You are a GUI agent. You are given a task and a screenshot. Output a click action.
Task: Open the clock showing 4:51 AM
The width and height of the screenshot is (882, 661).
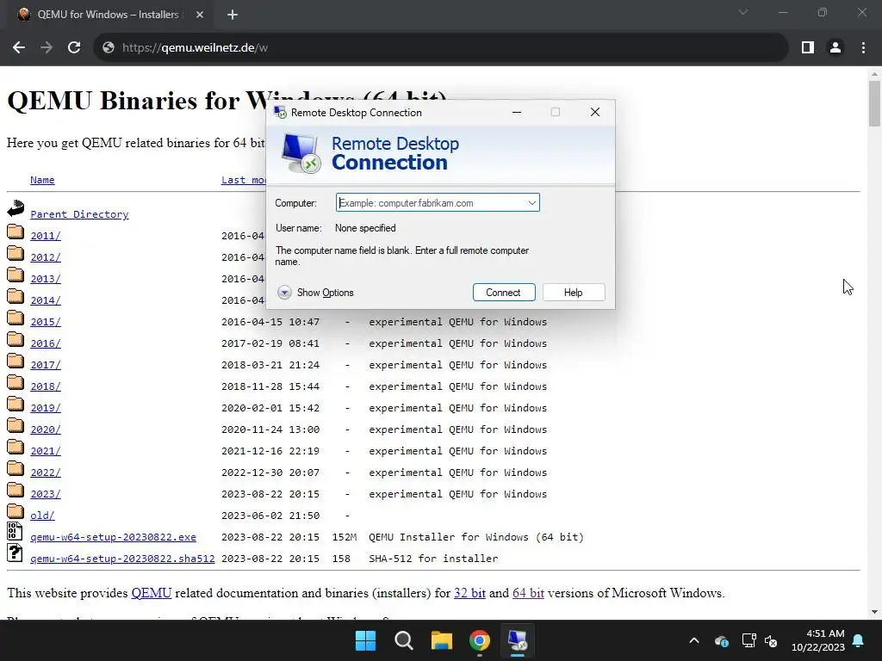tap(818, 640)
